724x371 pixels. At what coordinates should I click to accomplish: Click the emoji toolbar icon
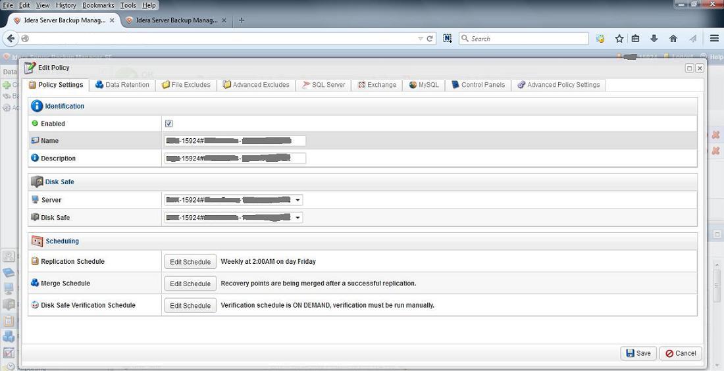tap(600, 39)
